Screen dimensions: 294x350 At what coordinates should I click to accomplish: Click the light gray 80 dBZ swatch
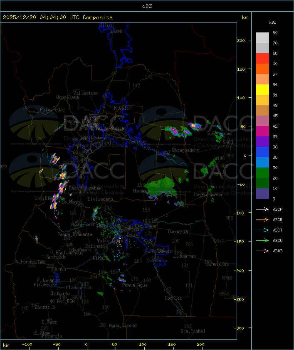pos(262,37)
